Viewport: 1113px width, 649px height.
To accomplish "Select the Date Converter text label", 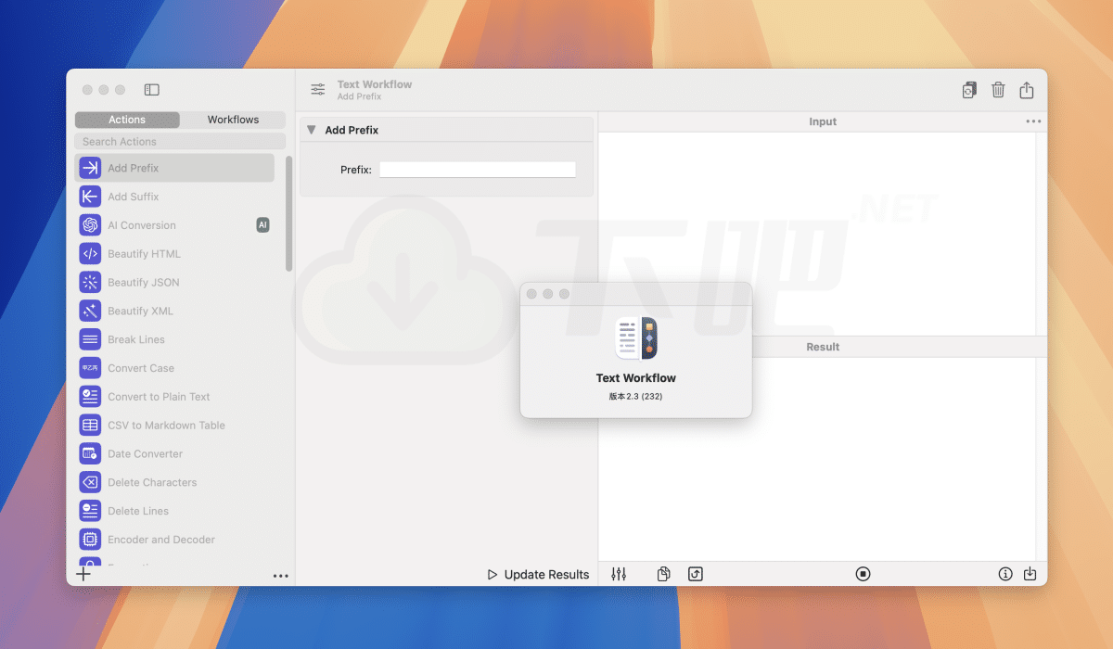I will 146,454.
